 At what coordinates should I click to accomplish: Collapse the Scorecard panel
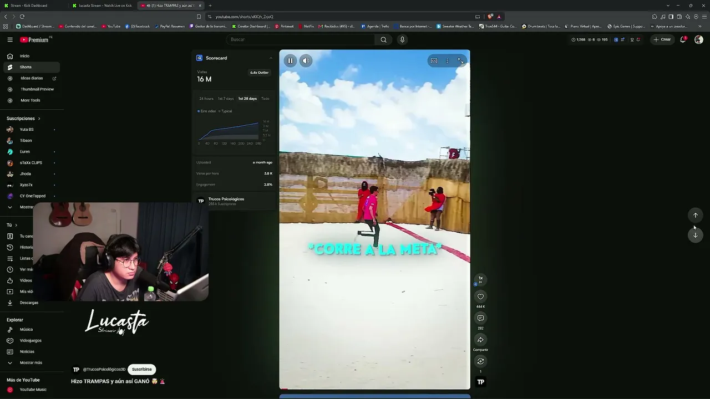coord(271,58)
